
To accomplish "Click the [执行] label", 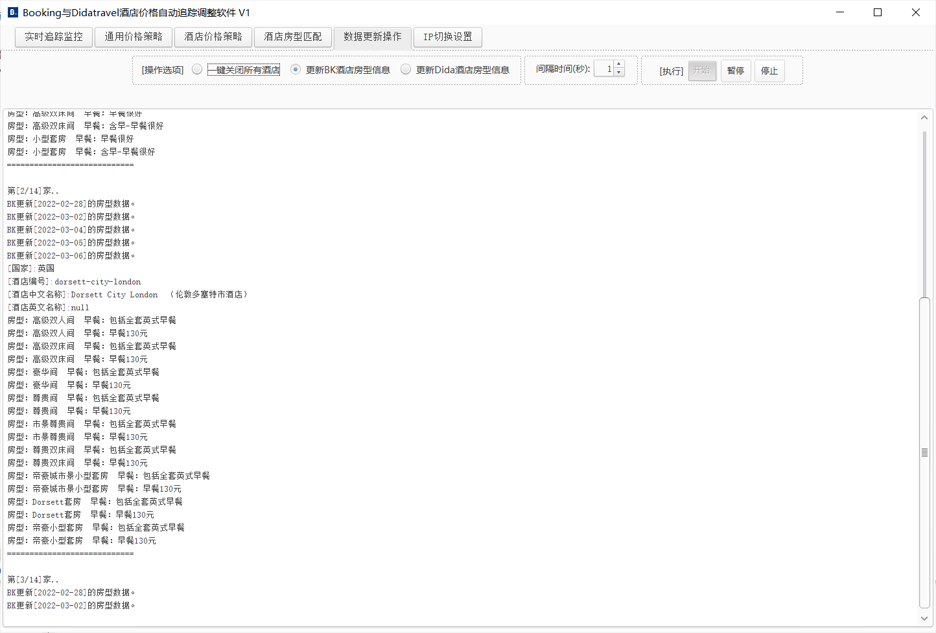I will tap(672, 71).
